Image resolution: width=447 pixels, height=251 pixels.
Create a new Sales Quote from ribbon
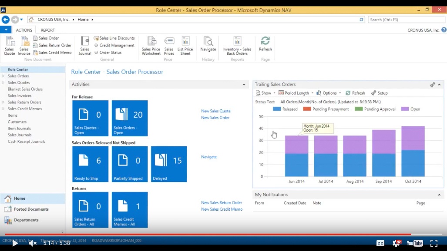click(x=10, y=46)
